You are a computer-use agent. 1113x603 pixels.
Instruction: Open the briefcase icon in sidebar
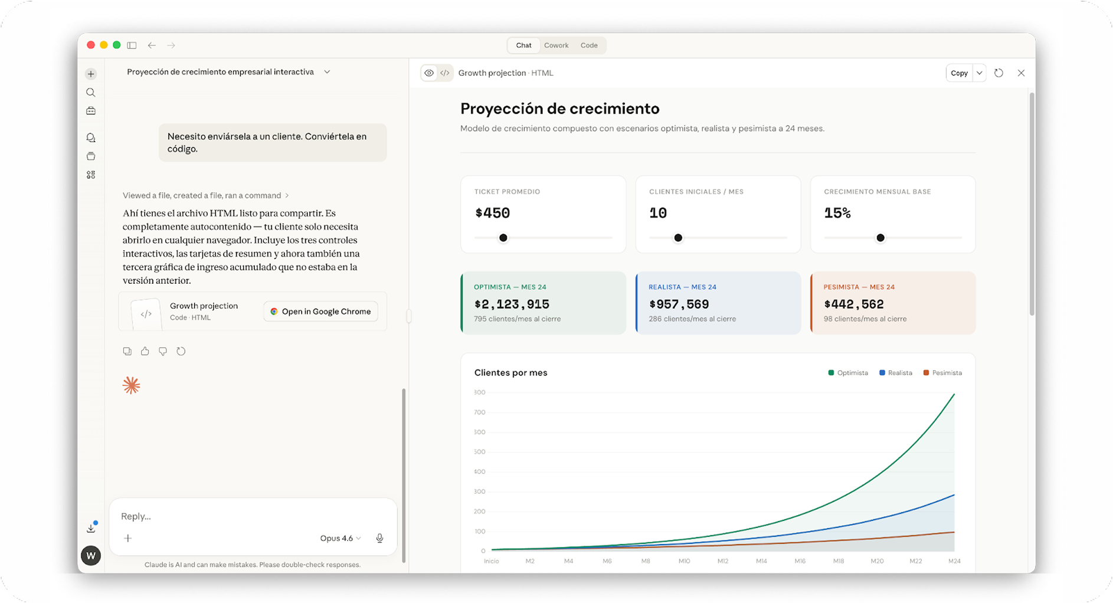tap(91, 111)
